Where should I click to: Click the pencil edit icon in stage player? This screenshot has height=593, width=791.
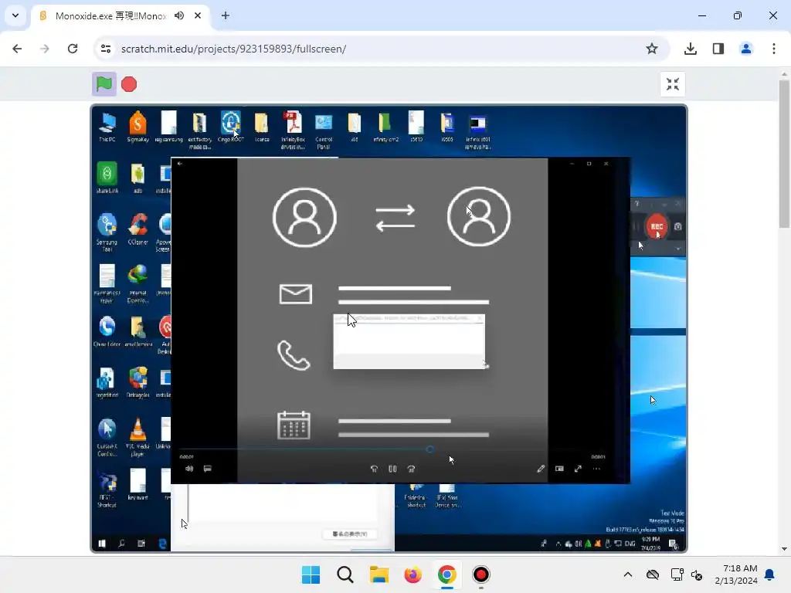tap(541, 469)
